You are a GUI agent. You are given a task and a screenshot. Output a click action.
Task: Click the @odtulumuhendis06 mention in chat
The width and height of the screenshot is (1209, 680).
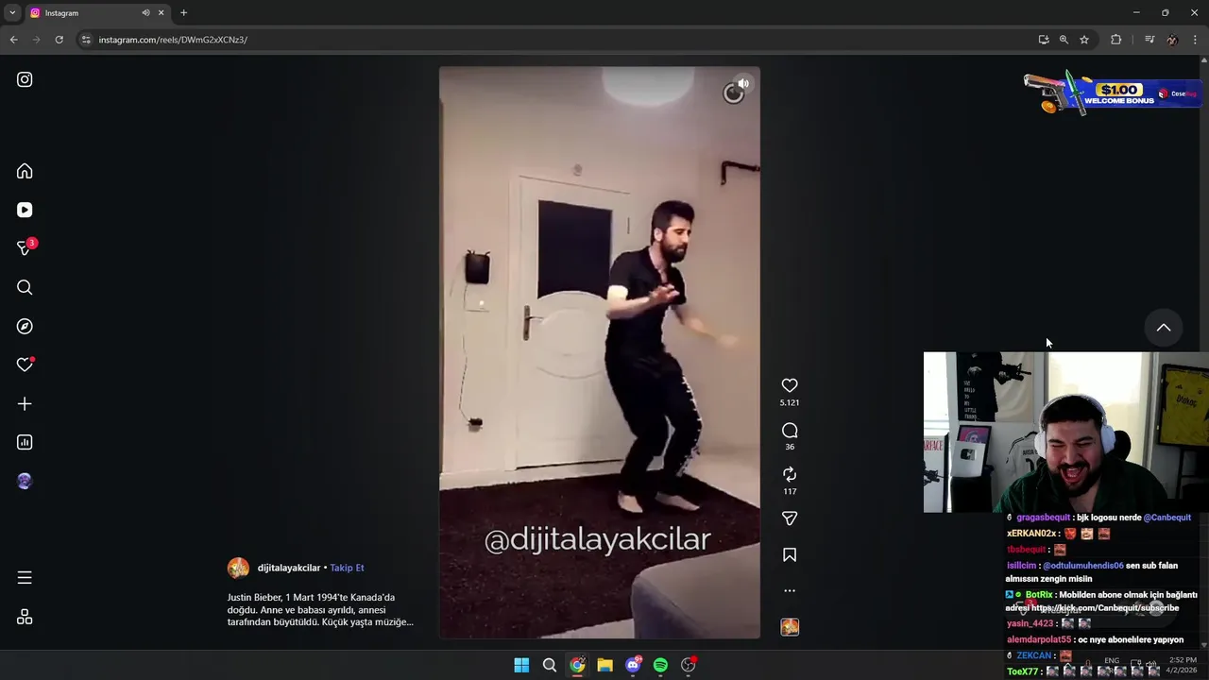point(1083,566)
